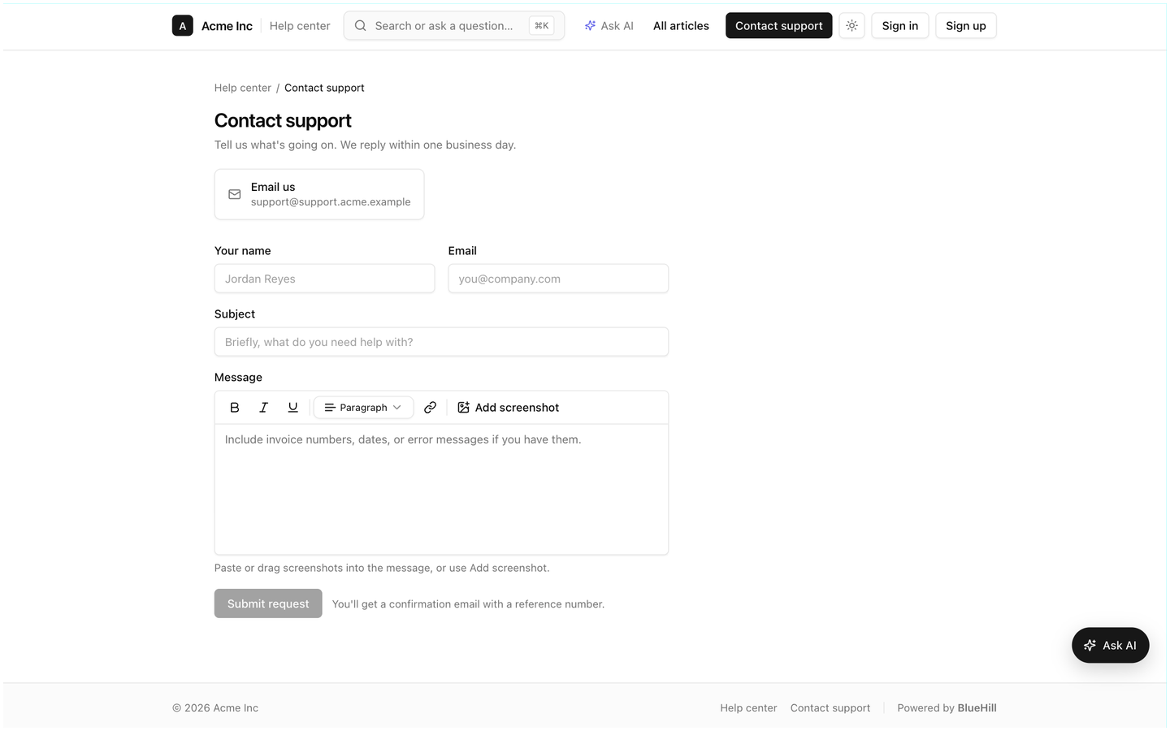Click the Acme Inc logo icon
The width and height of the screenshot is (1170, 731).
tap(183, 26)
